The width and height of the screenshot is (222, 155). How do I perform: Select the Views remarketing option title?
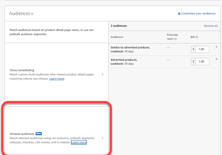22,70
